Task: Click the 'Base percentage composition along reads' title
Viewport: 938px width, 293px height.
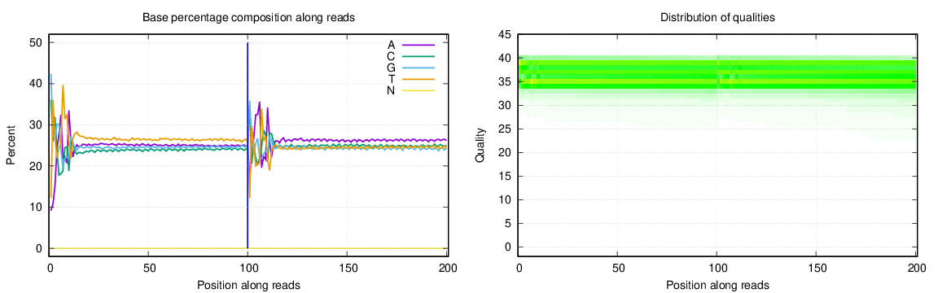Action: click(249, 18)
